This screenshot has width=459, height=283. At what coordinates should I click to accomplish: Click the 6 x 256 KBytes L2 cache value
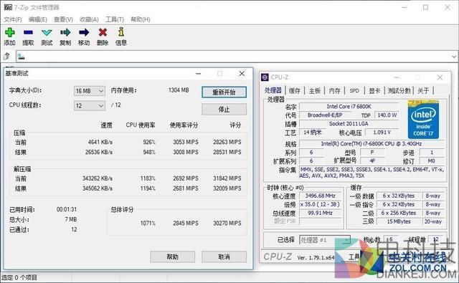[399, 213]
